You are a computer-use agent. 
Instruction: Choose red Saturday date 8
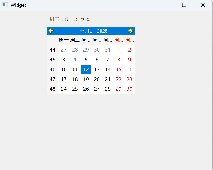click(x=119, y=60)
